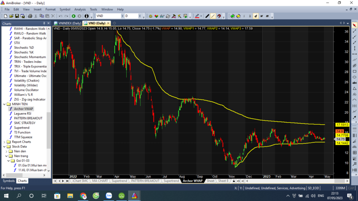
Task: Toggle the daily 'd' interval button
Action: [256, 16]
